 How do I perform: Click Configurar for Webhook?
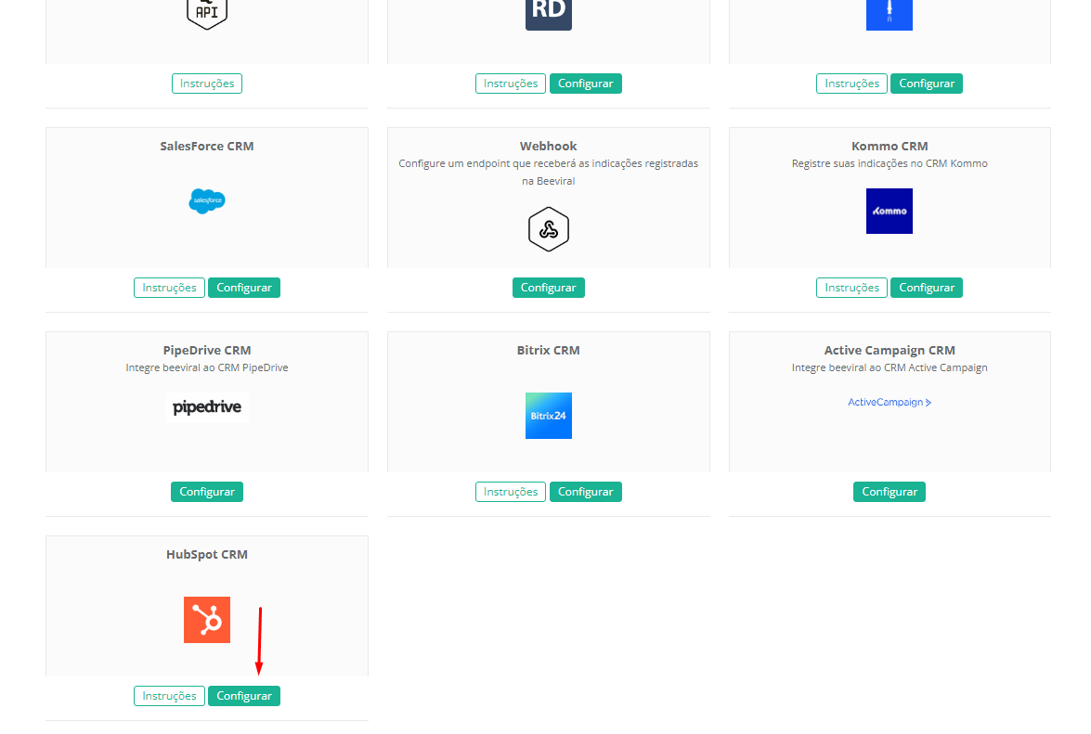548,288
